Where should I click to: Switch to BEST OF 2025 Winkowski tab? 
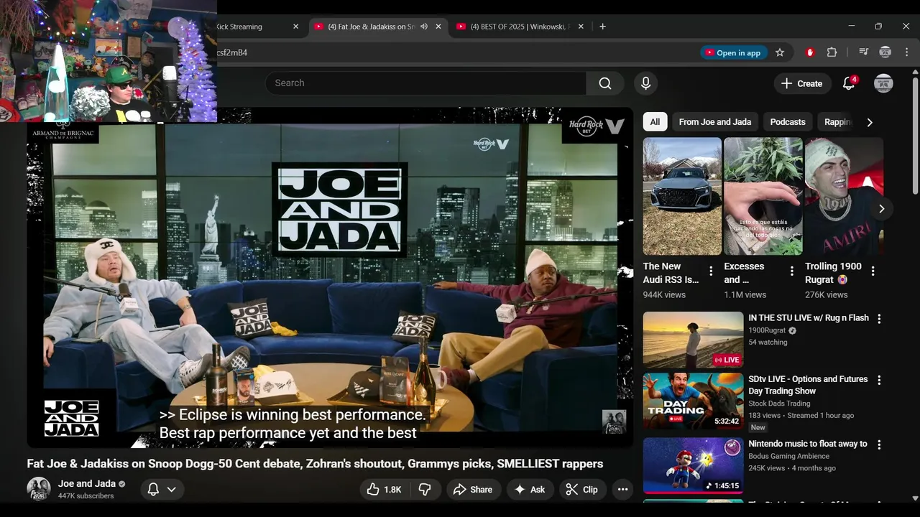coord(521,27)
